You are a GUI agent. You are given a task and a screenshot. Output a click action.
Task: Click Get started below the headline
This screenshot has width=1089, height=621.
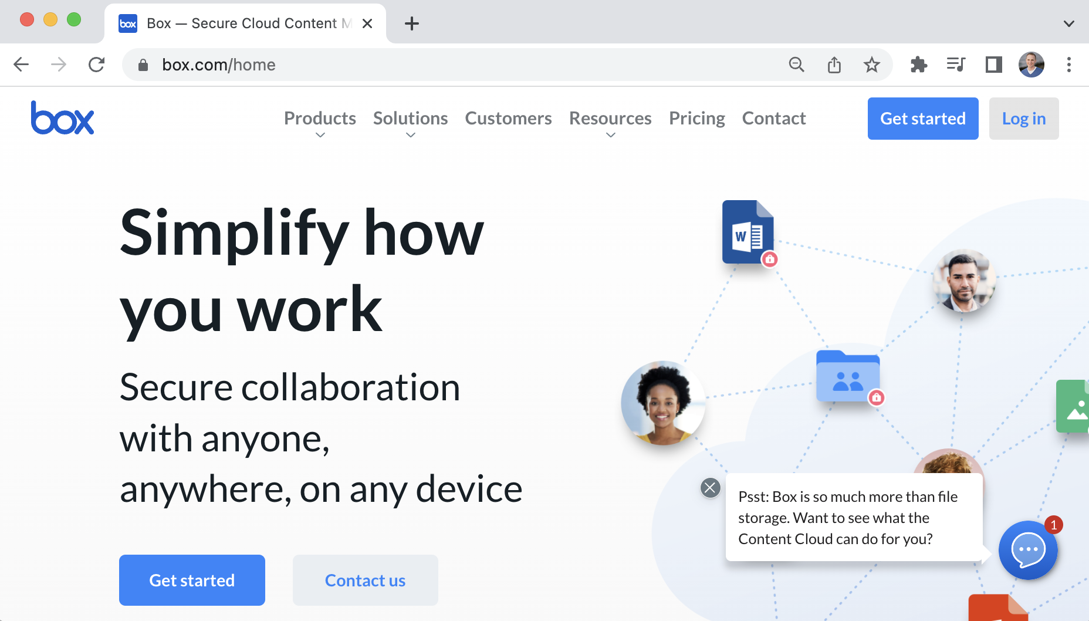192,580
